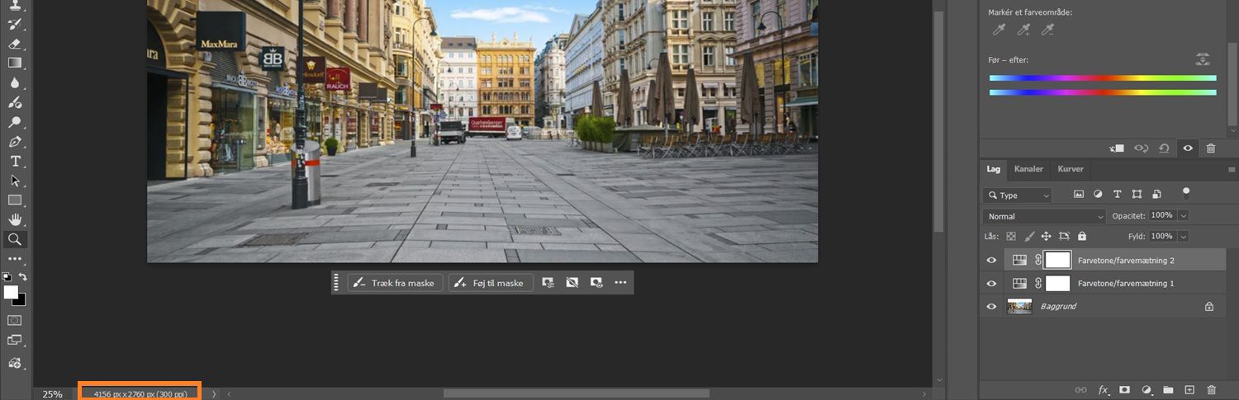The image size is (1239, 400).
Task: Select the Gradient tool
Action: (x=15, y=63)
